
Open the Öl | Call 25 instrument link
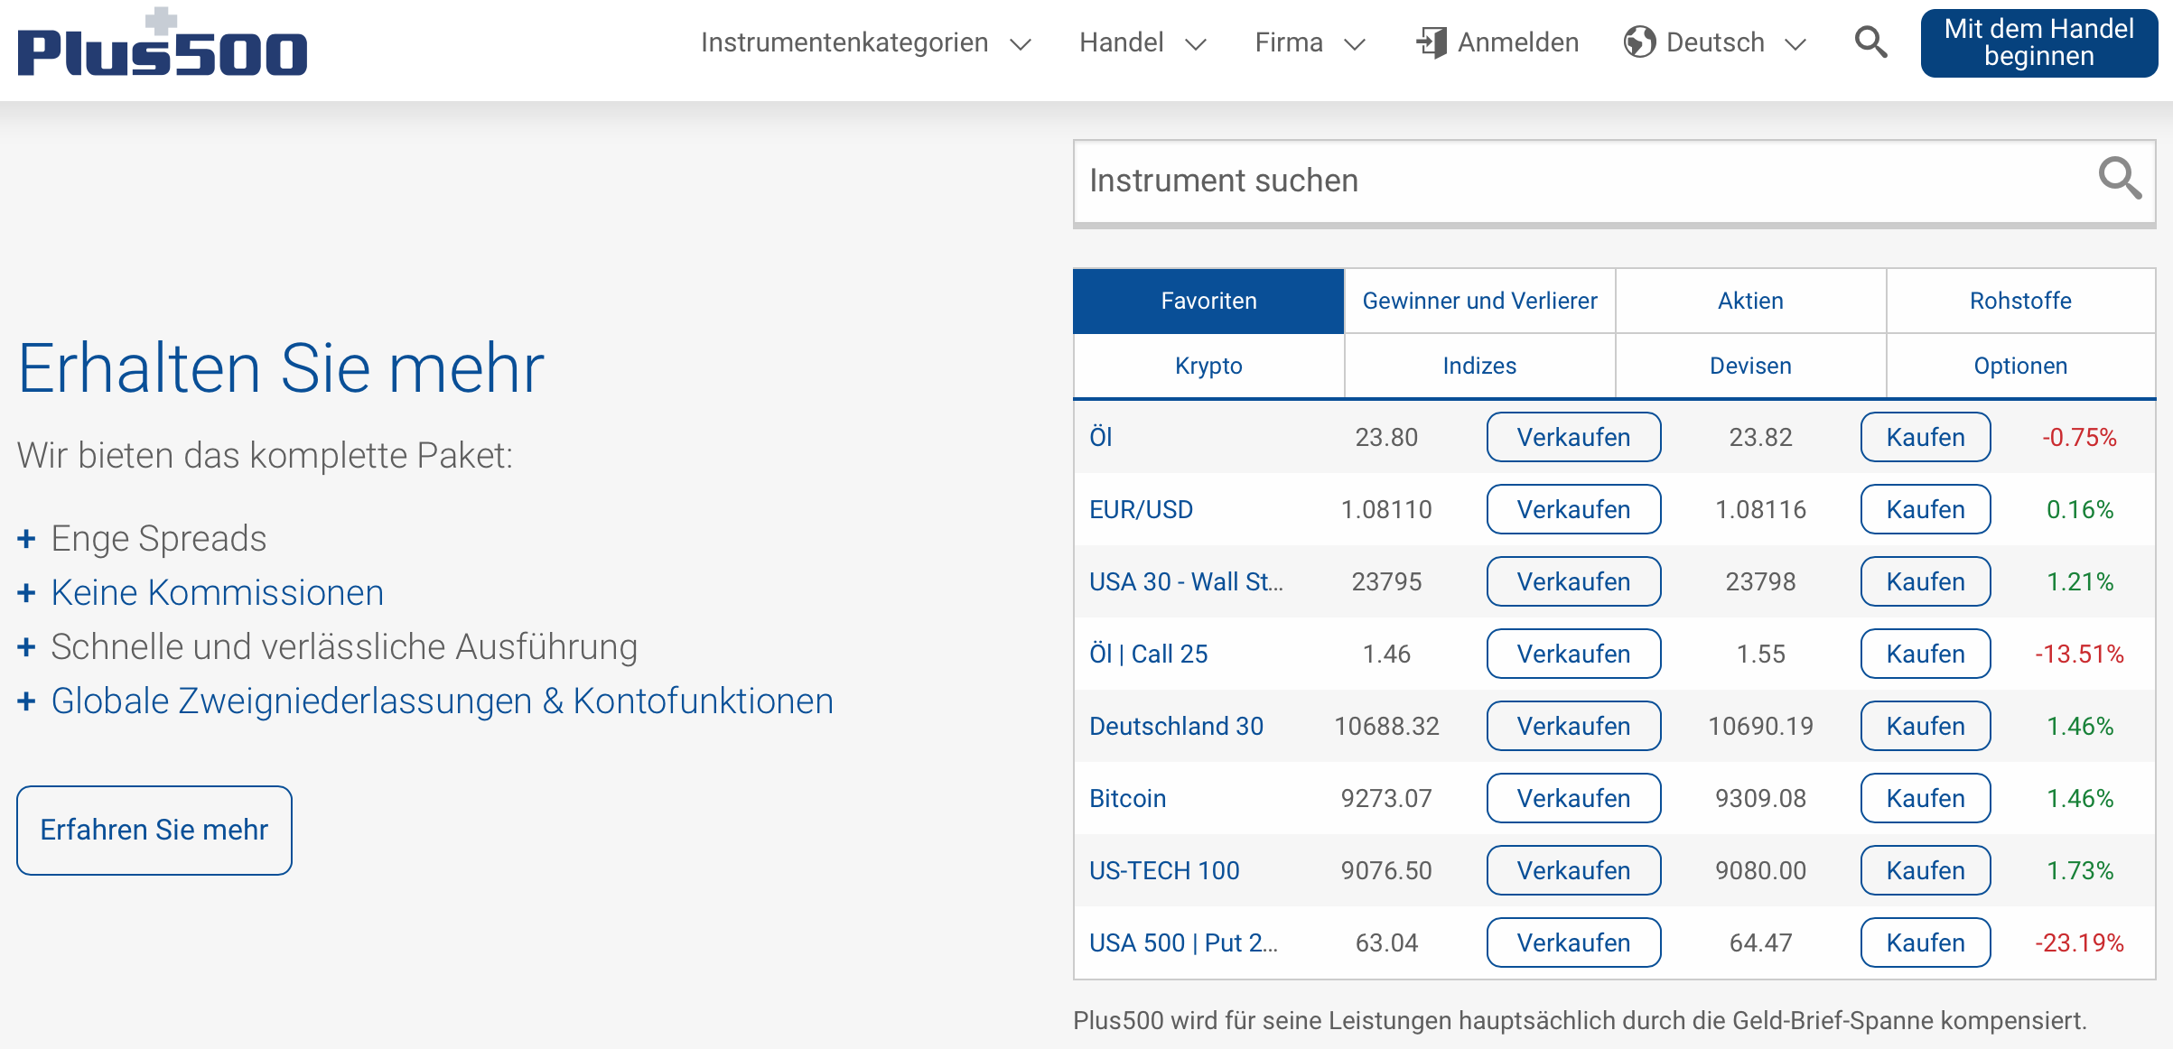[x=1148, y=654]
